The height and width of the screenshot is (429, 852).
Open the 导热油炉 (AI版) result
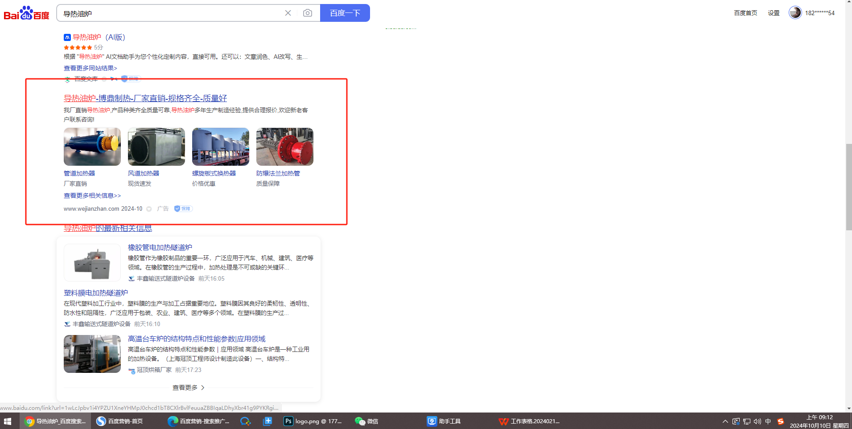coord(99,37)
